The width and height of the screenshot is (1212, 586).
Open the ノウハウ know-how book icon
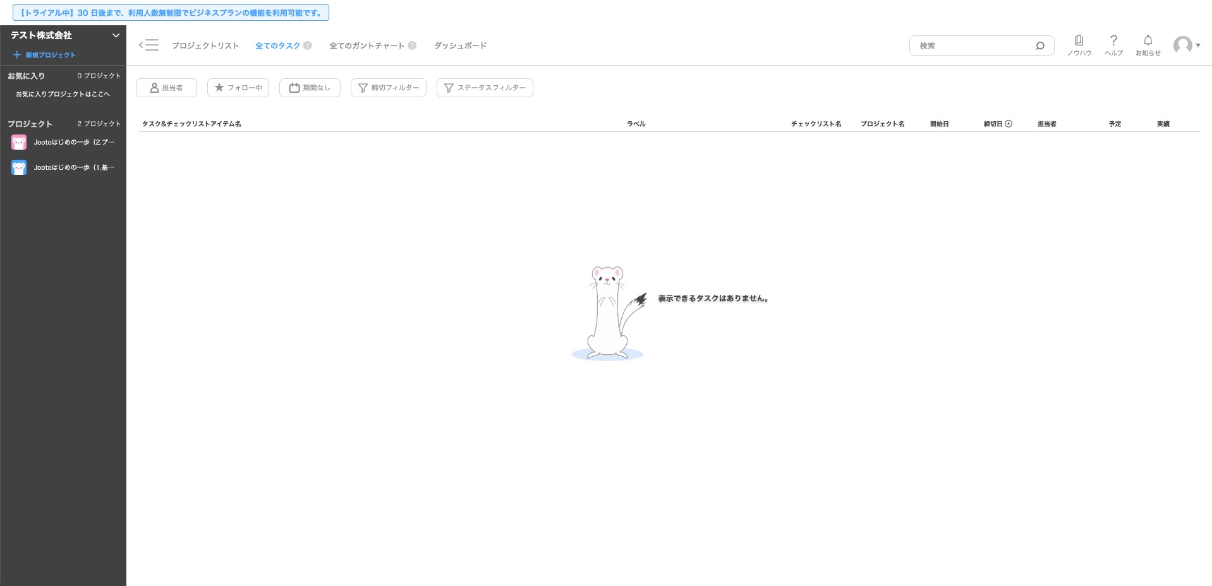click(x=1079, y=41)
